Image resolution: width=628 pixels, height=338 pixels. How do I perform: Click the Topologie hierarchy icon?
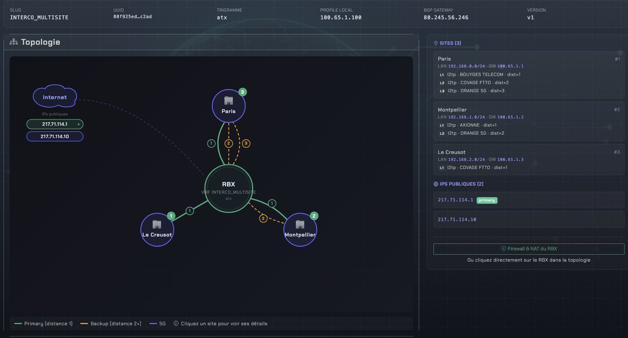pos(14,42)
